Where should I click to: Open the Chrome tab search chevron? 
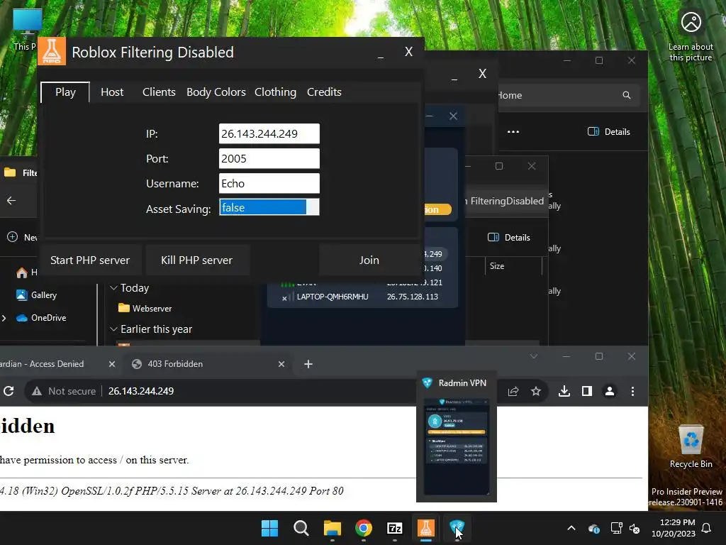click(534, 356)
